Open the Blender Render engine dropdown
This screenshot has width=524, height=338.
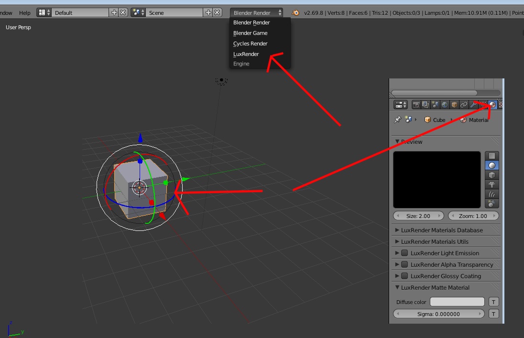click(x=256, y=13)
